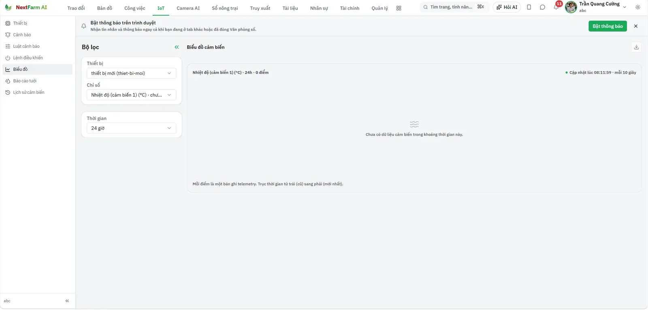Switch to the Trao đổi tab
The width and height of the screenshot is (648, 310).
coord(76,8)
